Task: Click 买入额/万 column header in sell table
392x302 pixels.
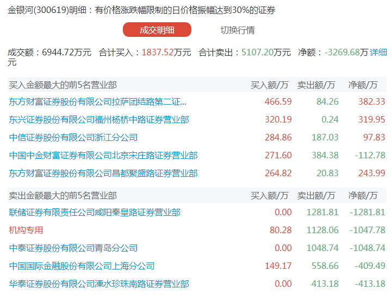Action: click(x=270, y=196)
